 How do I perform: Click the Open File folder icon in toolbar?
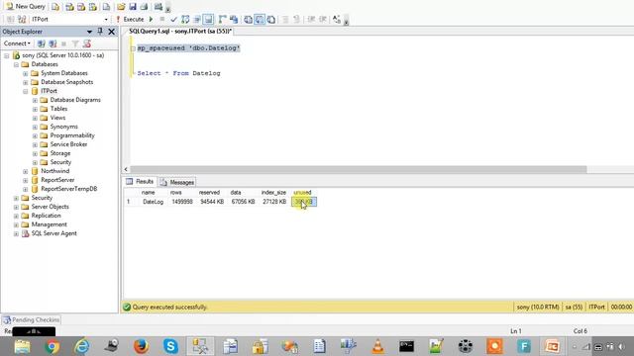pyautogui.click(x=121, y=7)
